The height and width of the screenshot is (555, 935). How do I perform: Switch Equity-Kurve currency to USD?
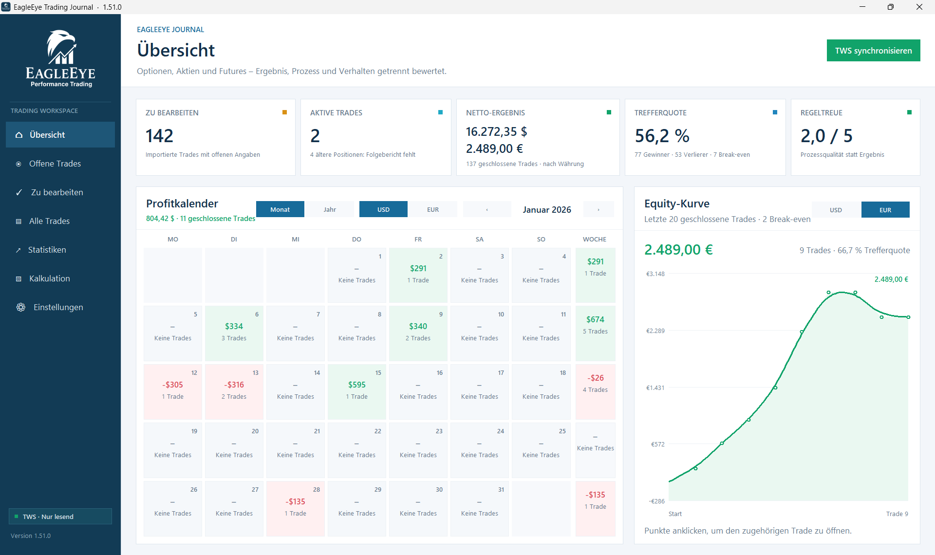pos(836,210)
